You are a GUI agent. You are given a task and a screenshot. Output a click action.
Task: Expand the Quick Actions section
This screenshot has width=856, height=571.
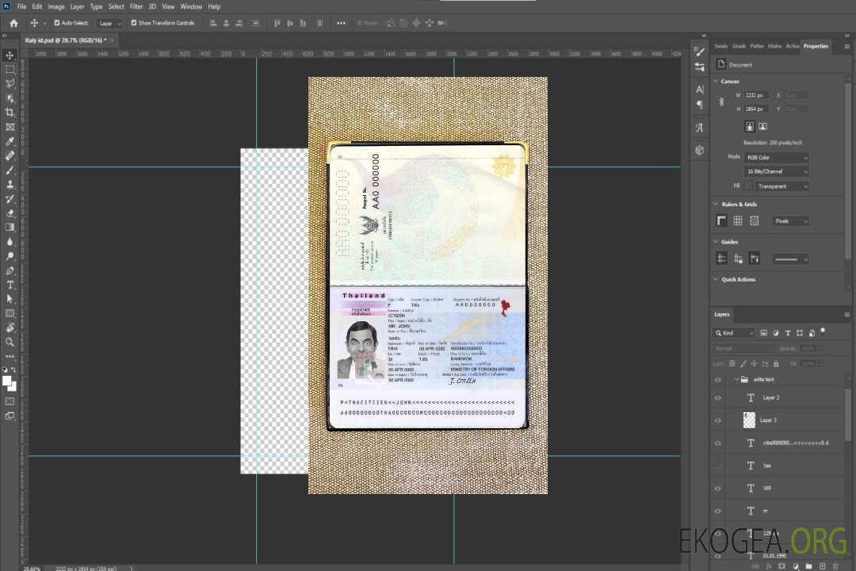716,279
